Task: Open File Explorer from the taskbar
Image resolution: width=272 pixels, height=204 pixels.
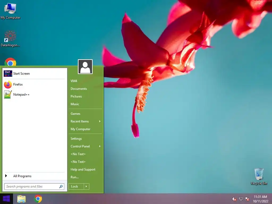Action: pos(22,199)
